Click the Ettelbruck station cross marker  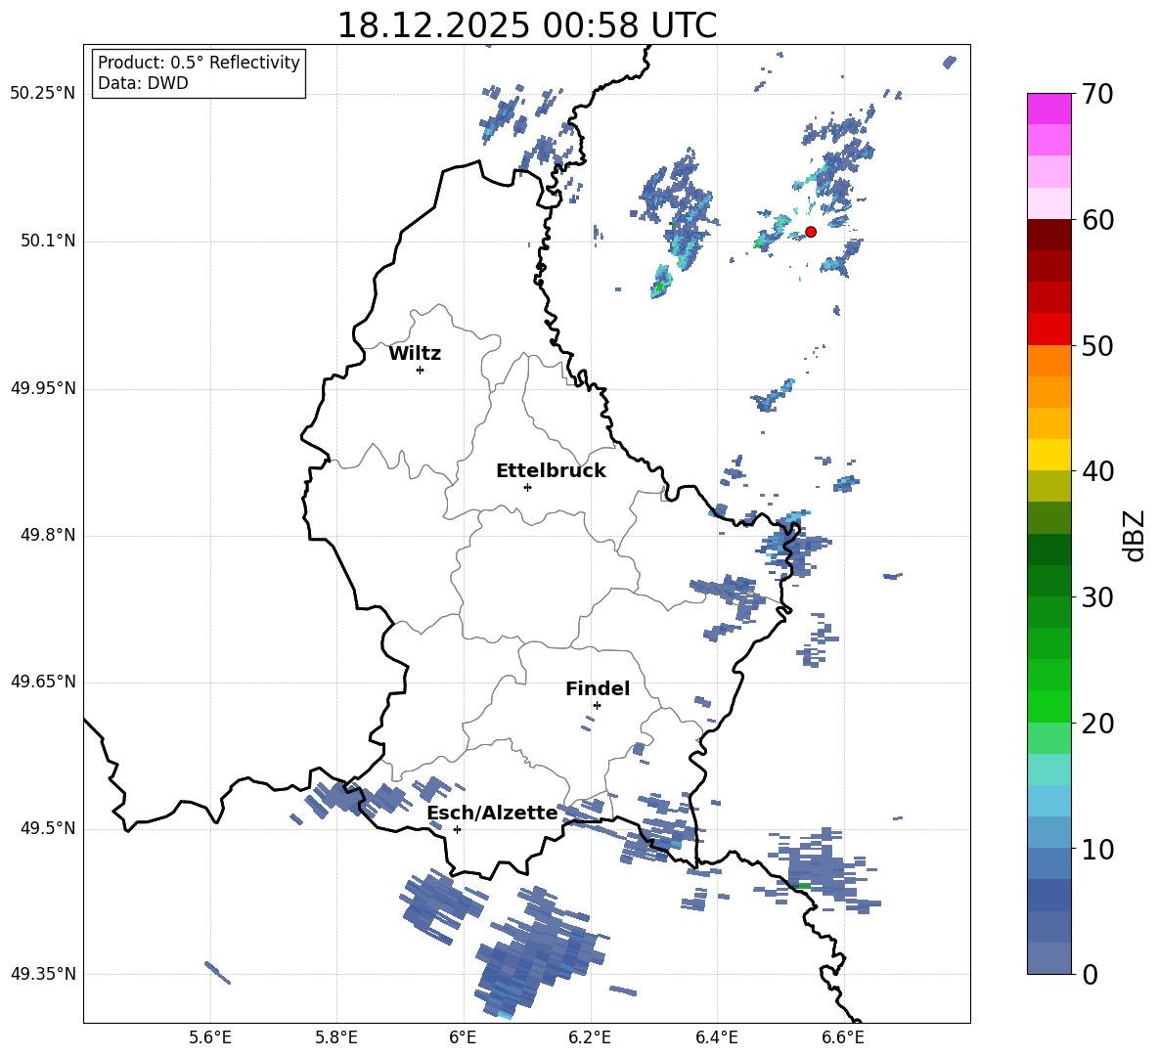[x=527, y=487]
